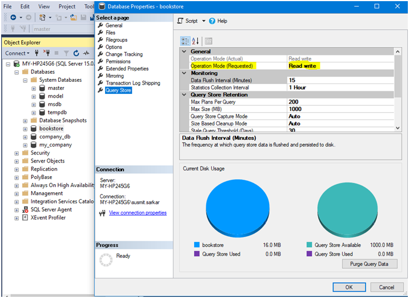Select the Files page
The image size is (409, 298).
110,33
